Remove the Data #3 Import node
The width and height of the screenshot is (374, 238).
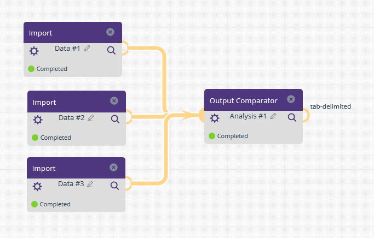click(113, 168)
